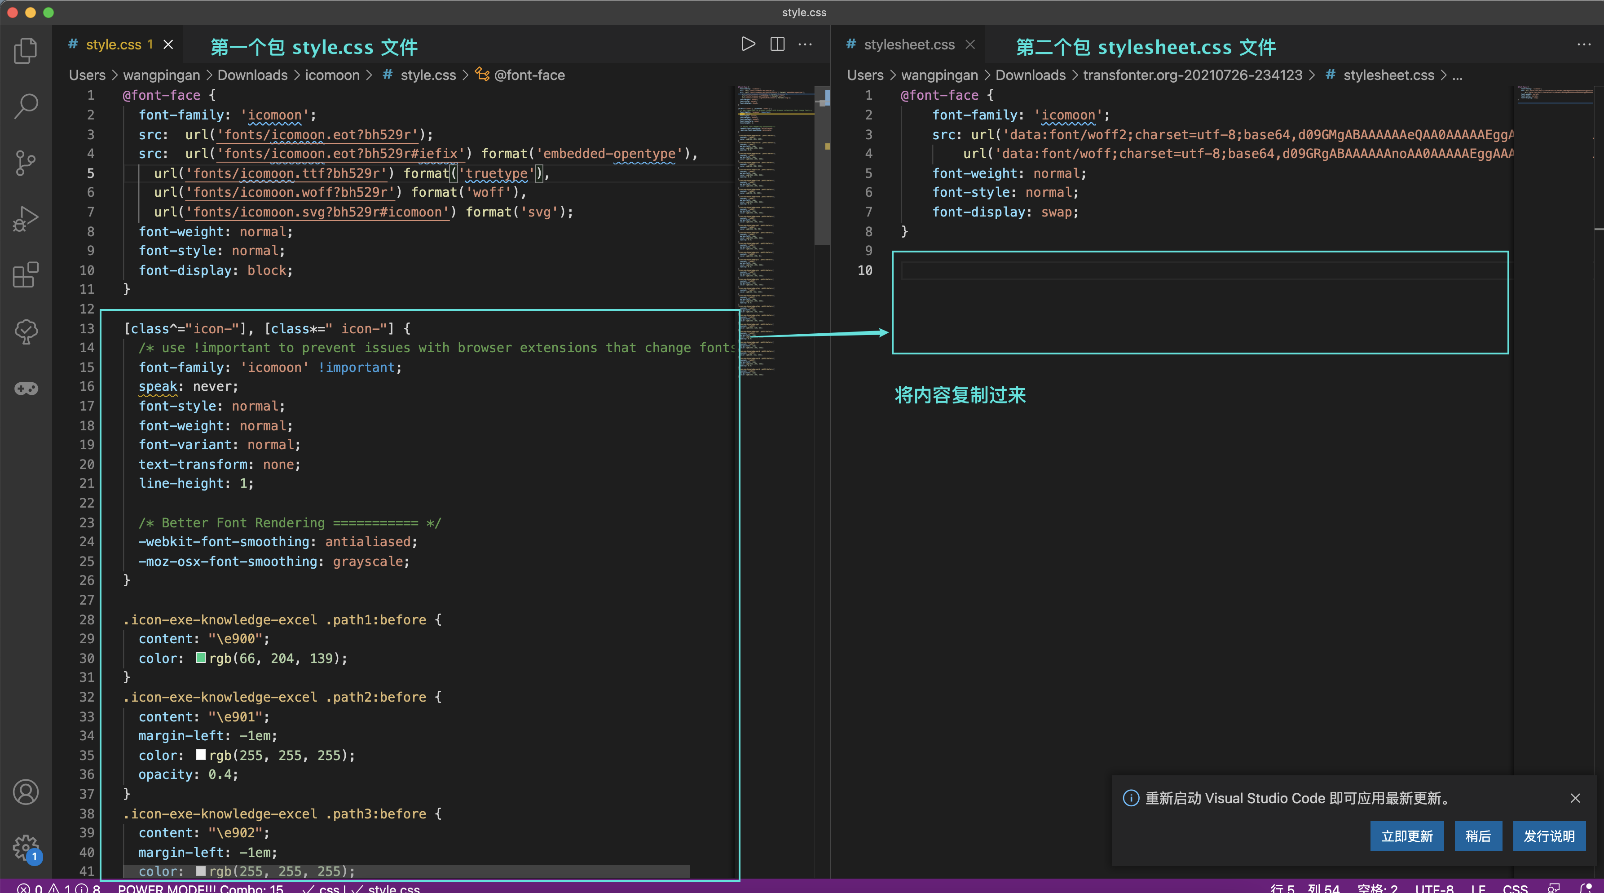1604x893 pixels.
Task: Switch to the stylesheet.css tab
Action: [x=908, y=45]
